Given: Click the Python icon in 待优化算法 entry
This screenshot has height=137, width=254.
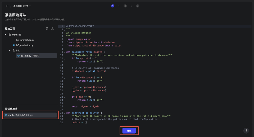Looking at the screenshot, I should point(6,115).
